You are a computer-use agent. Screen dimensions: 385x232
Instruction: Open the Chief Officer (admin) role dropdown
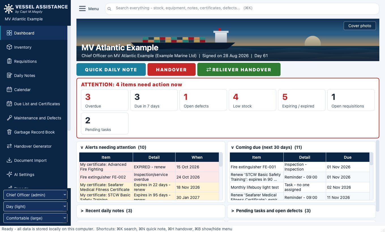coord(35,195)
